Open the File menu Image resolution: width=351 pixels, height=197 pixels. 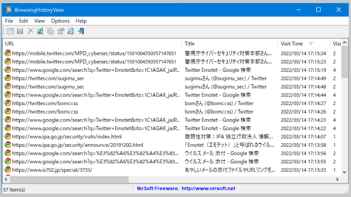point(9,21)
